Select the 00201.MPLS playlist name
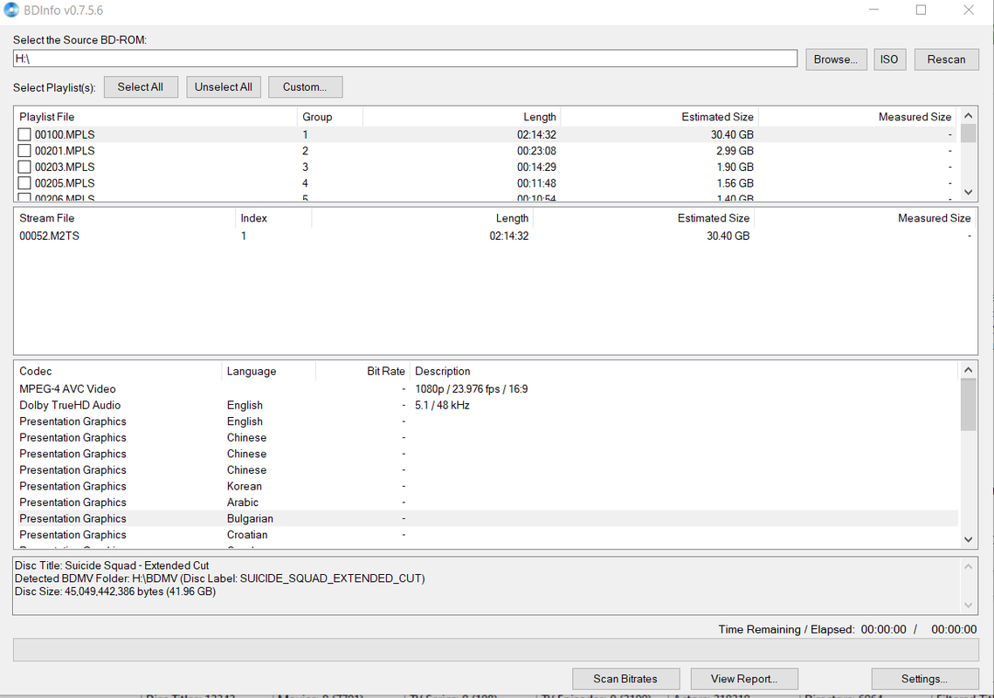Image resolution: width=994 pixels, height=698 pixels. 65,151
